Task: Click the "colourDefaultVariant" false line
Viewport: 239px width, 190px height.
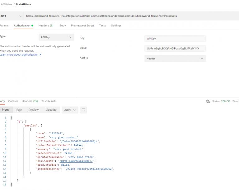Action: tap(59, 145)
